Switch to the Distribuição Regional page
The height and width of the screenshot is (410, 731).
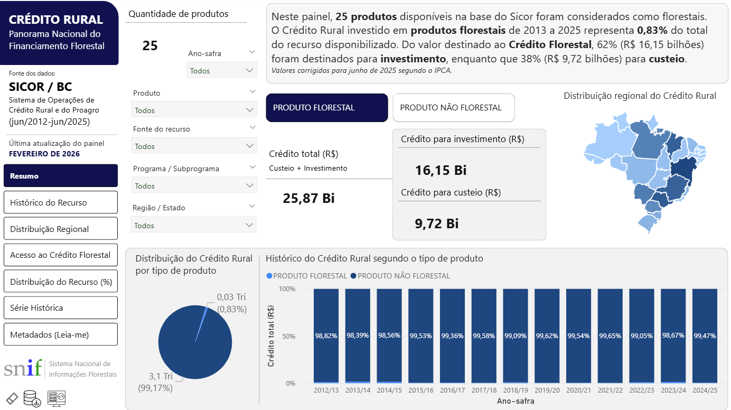[x=60, y=229]
